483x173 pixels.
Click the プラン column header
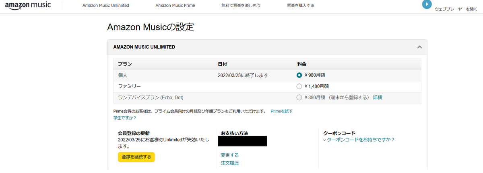click(125, 64)
